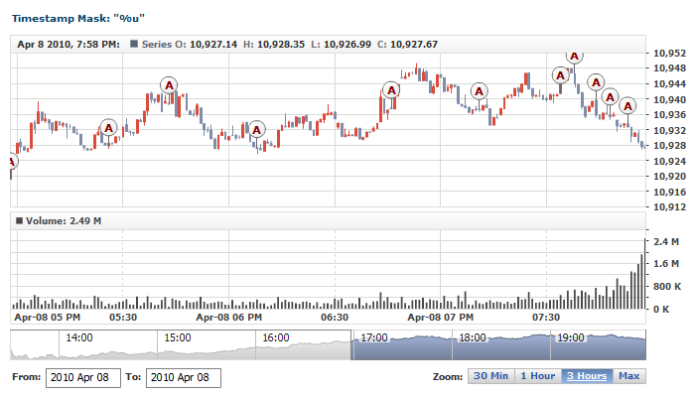Click the scroller's left range handle near 17:00
Screen dimensions: 695x397
pyautogui.click(x=352, y=347)
